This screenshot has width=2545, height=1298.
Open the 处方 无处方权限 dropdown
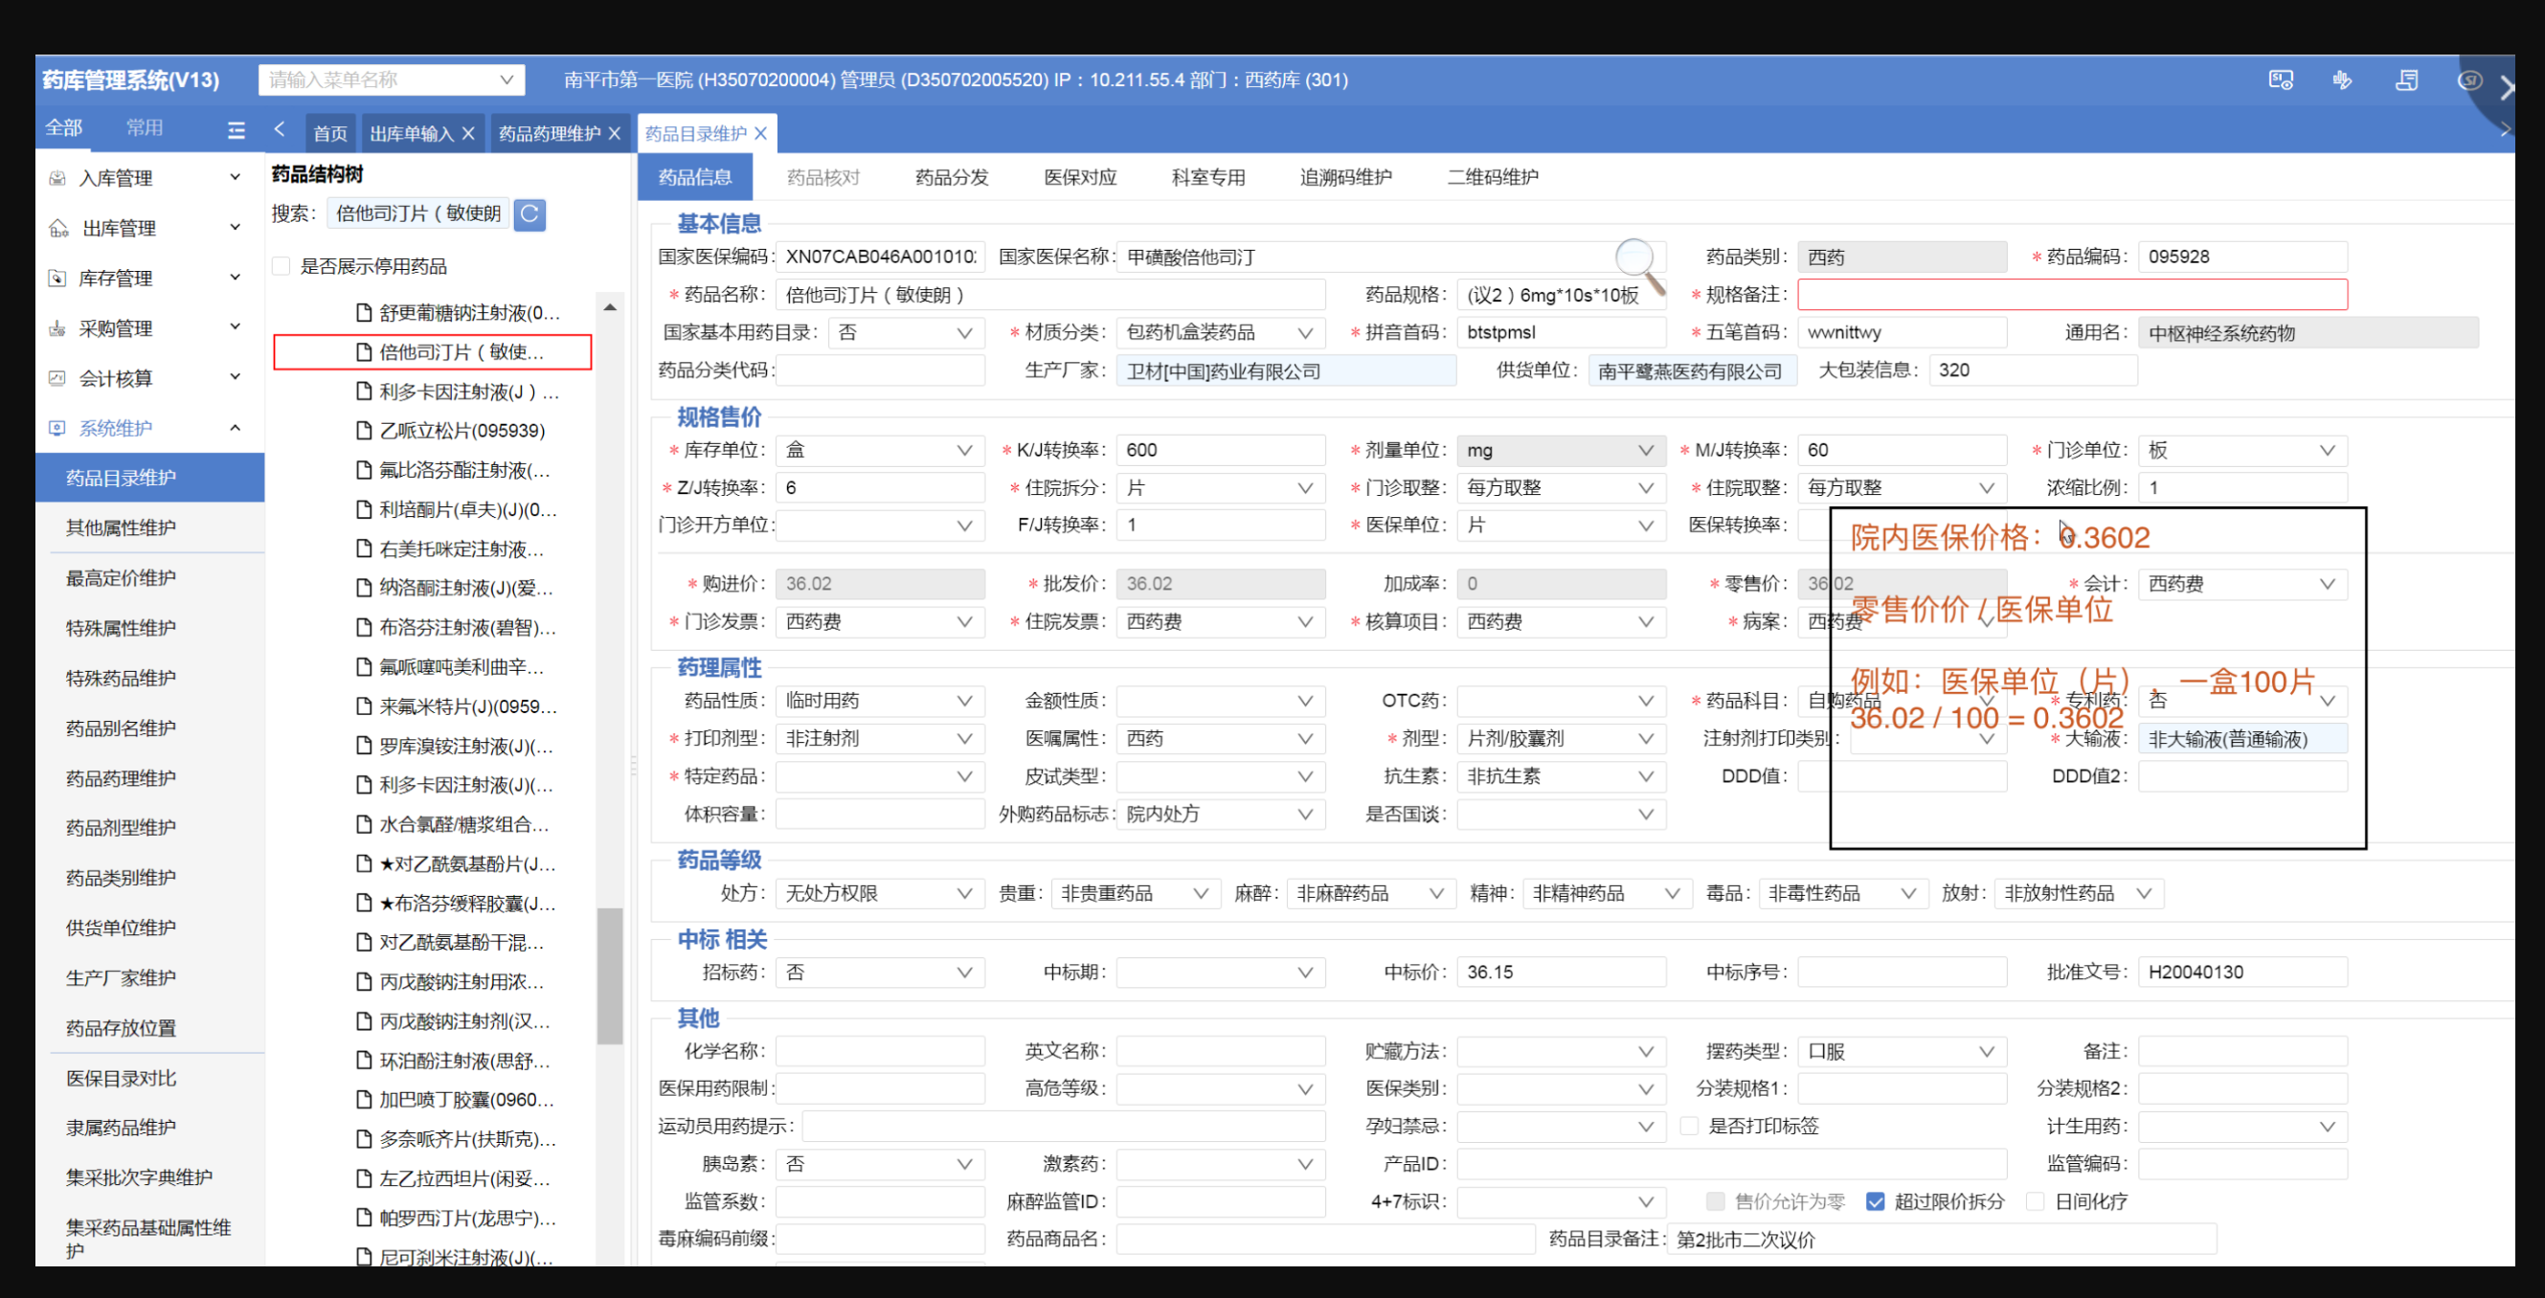pyautogui.click(x=879, y=893)
